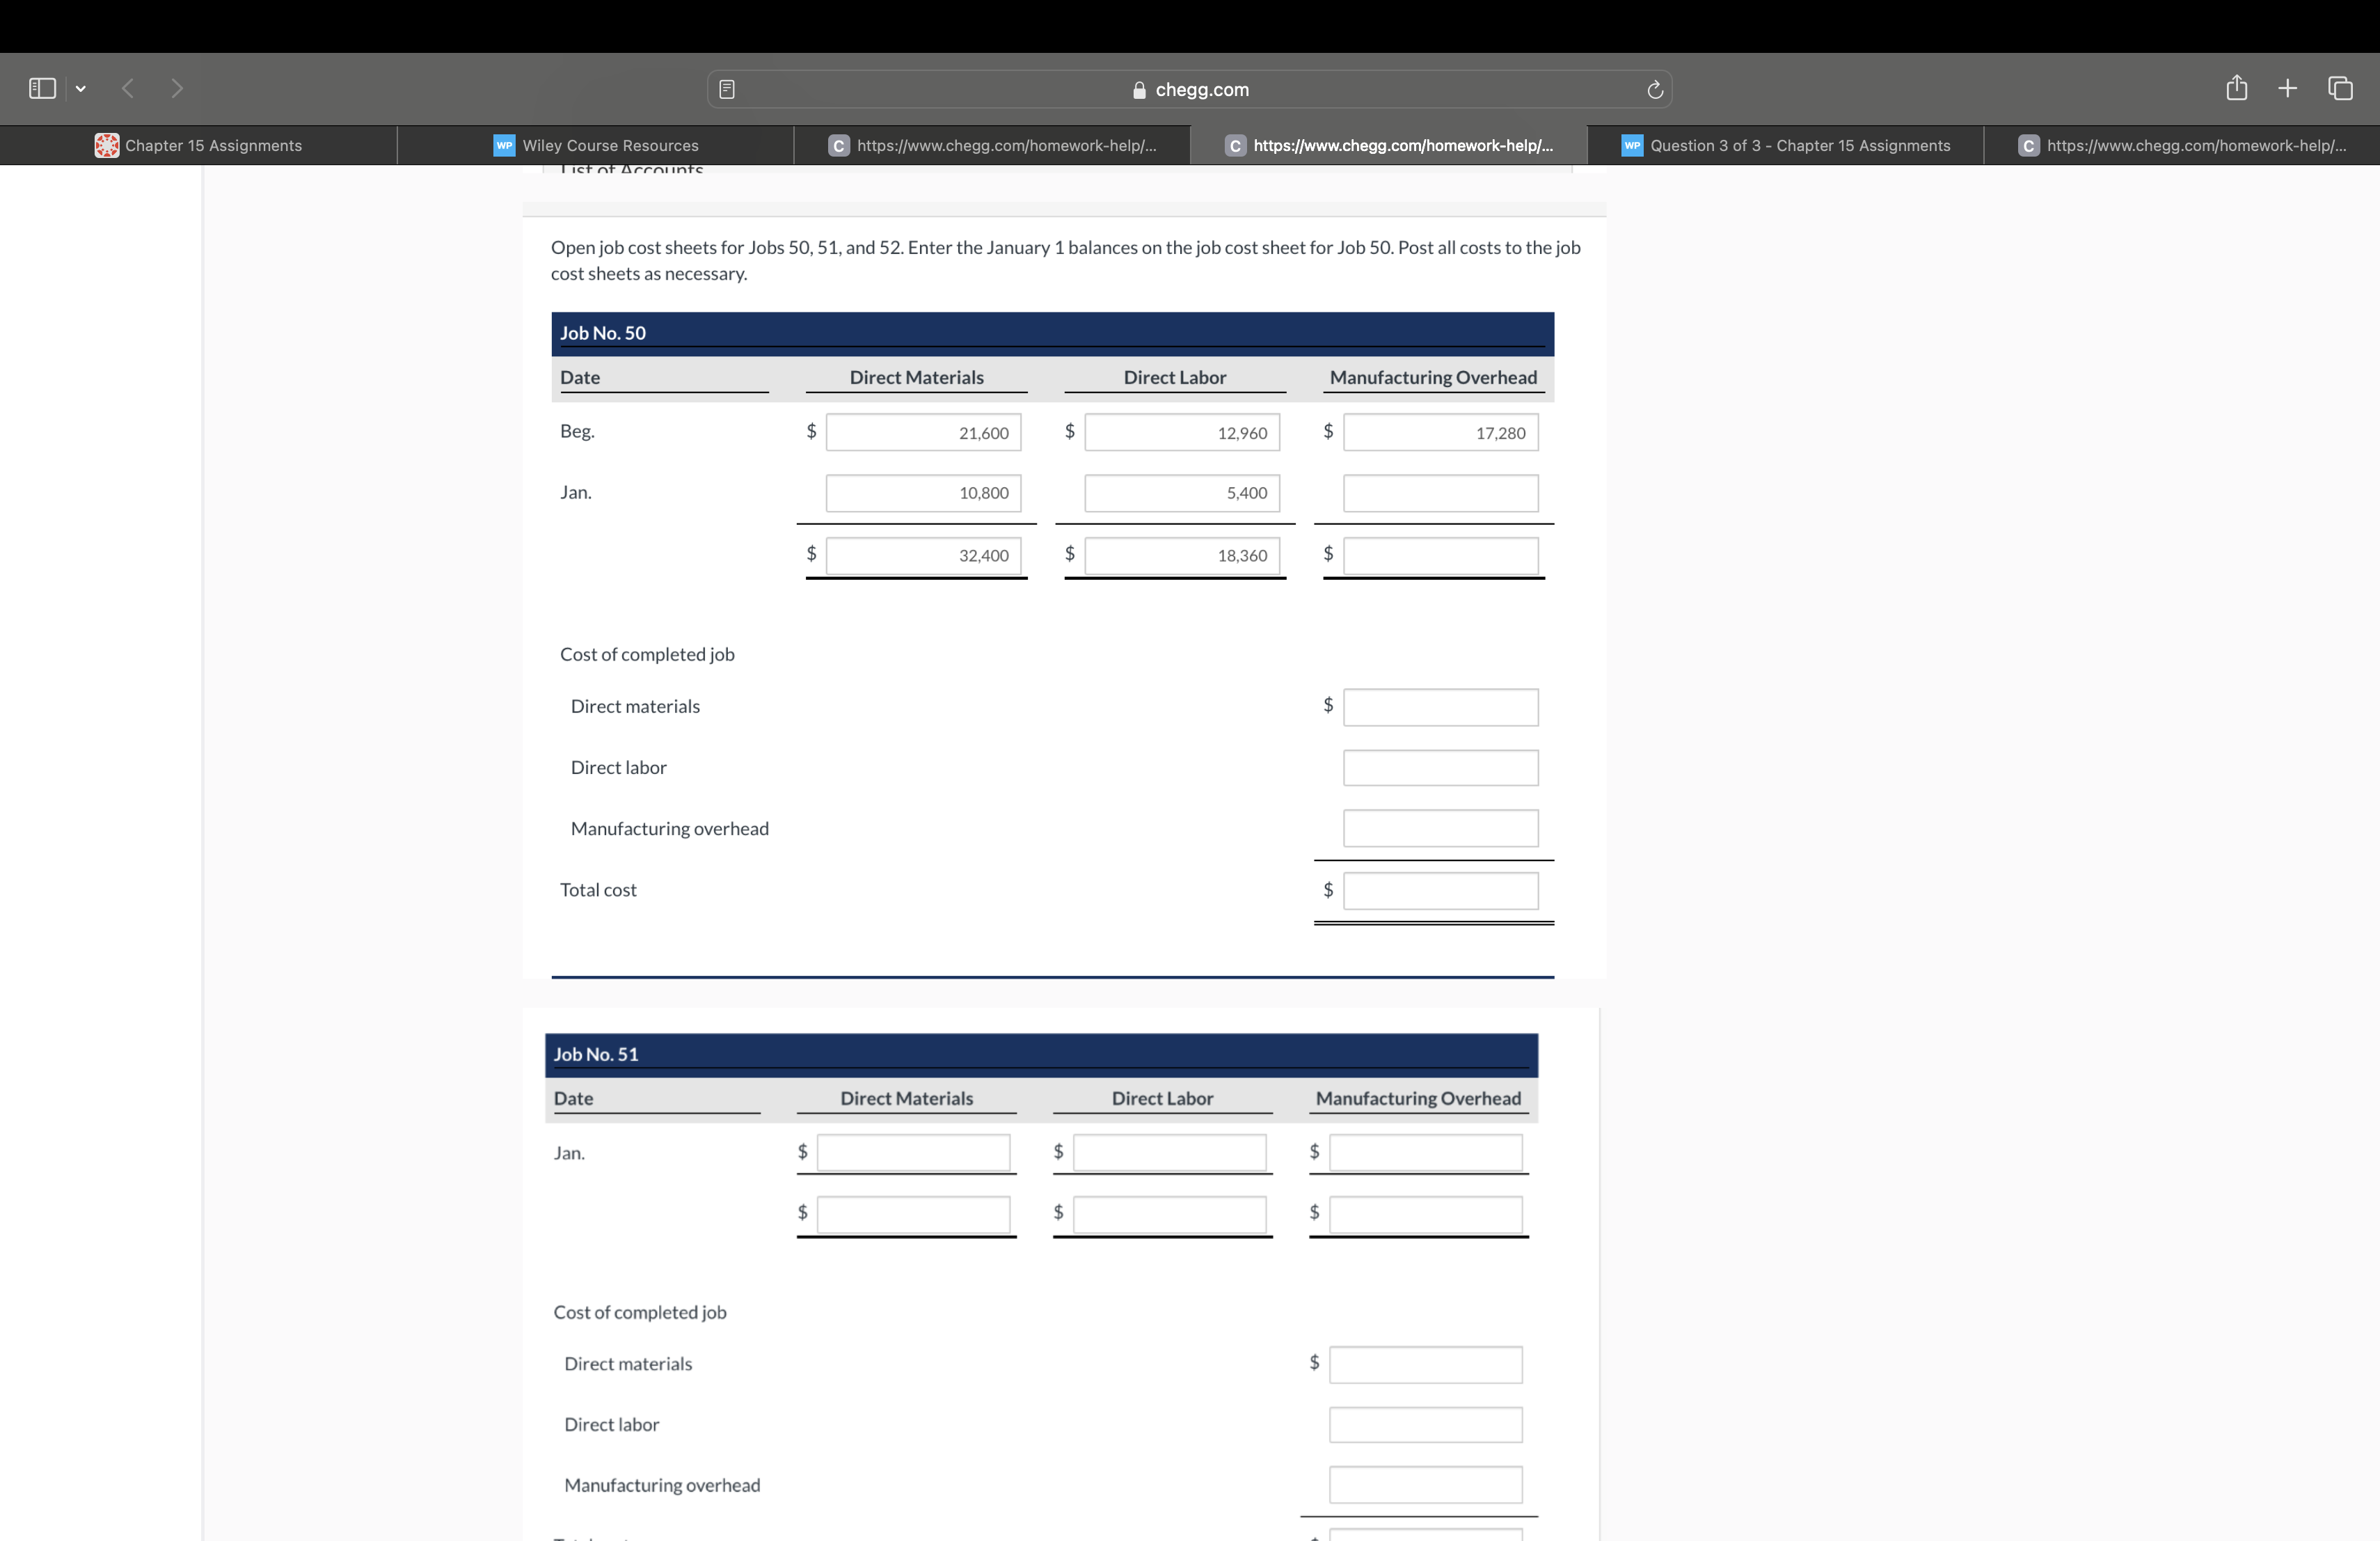Viewport: 2380px width, 1541px height.
Task: Show Reader view icon in address bar
Action: (x=727, y=90)
